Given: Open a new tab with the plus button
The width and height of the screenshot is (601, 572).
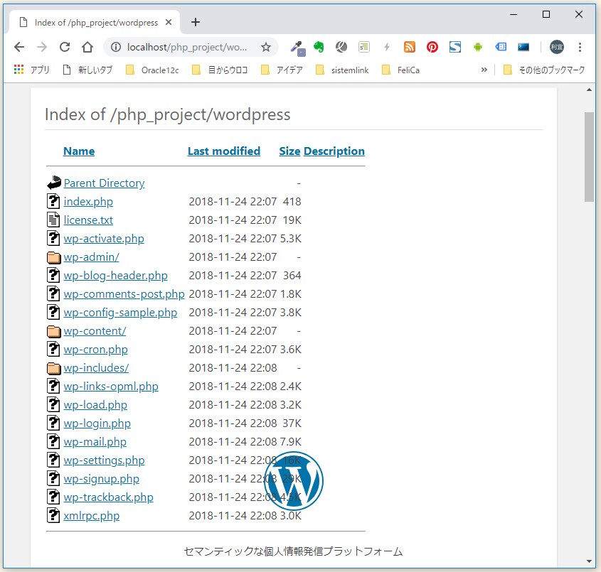Looking at the screenshot, I should (196, 22).
